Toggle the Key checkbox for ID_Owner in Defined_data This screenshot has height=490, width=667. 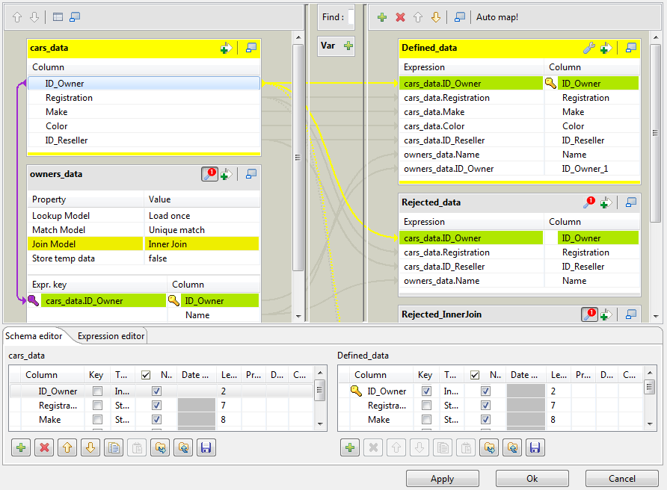coord(425,391)
